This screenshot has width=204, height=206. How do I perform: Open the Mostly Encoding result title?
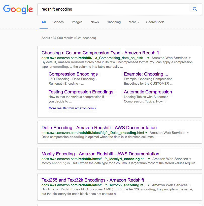[100, 154]
